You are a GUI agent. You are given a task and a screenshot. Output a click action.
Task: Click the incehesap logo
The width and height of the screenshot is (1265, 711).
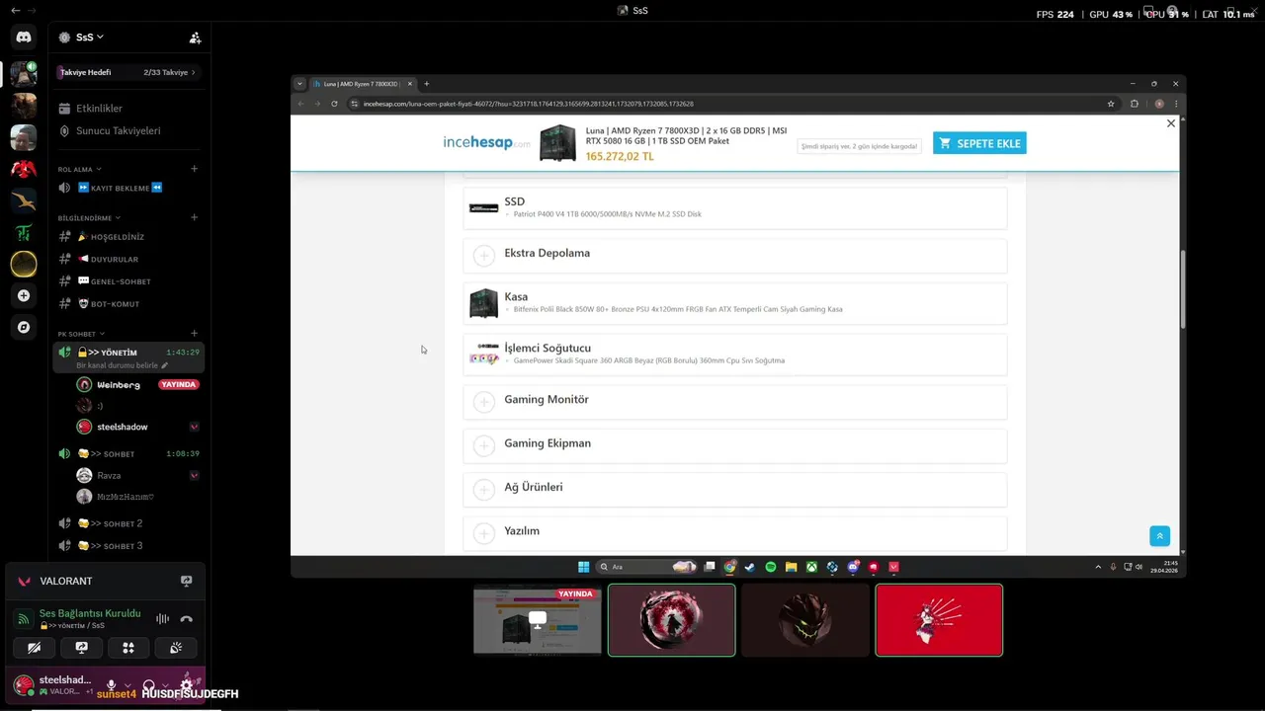pos(486,143)
